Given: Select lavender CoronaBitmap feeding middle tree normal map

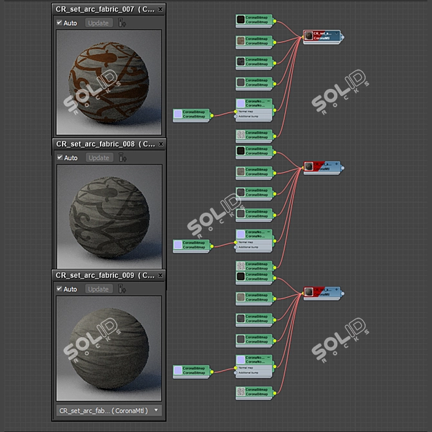Looking at the screenshot, I should [x=191, y=245].
